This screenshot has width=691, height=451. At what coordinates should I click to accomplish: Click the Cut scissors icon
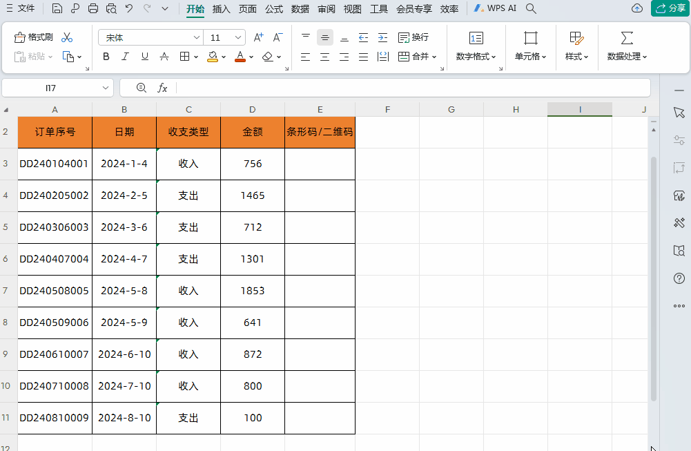[x=67, y=37]
